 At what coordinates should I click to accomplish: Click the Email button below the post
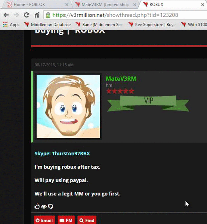coord(44,220)
